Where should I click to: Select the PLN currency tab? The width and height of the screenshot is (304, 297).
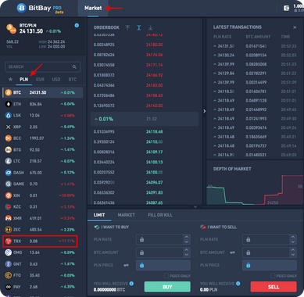(24, 79)
